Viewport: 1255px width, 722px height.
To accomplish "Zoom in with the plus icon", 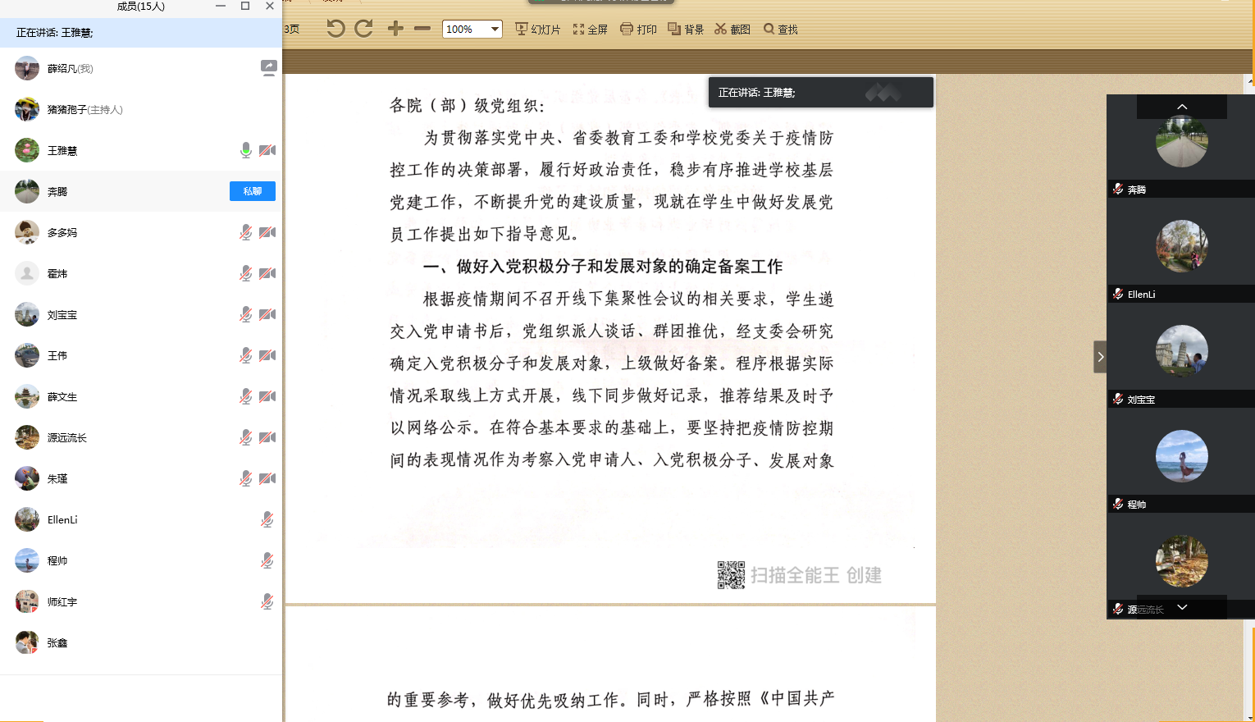I will [395, 29].
